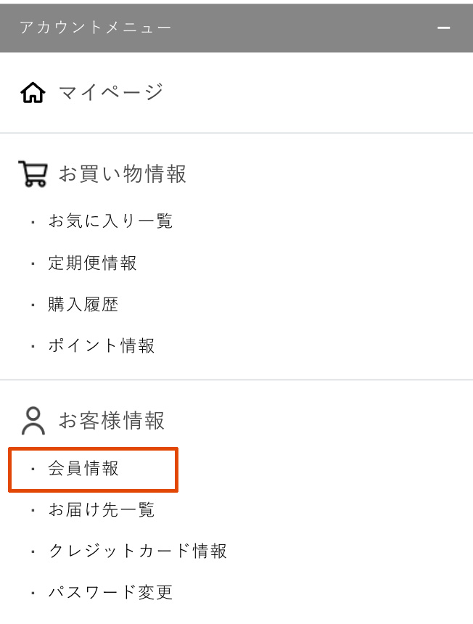View 購入履歴 purchase history
473x624 pixels.
83,304
